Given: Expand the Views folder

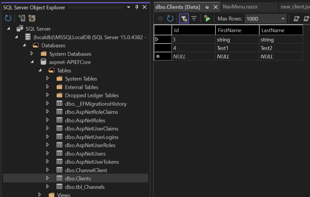Looking at the screenshot, I should pos(40,195).
